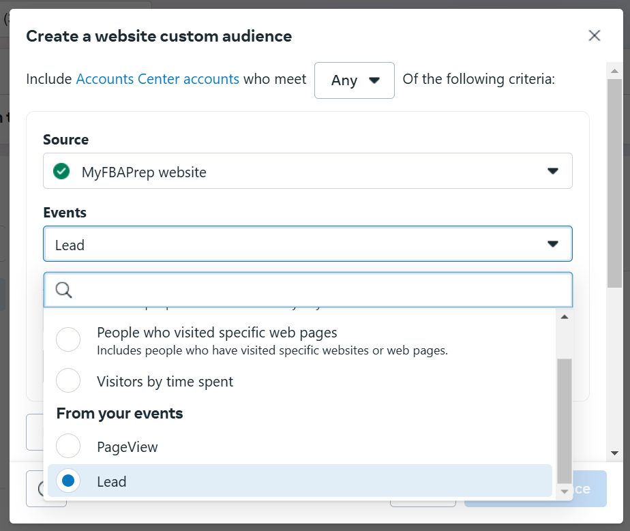Click 'Includes people who have visited' description
630x531 pixels.
point(273,350)
